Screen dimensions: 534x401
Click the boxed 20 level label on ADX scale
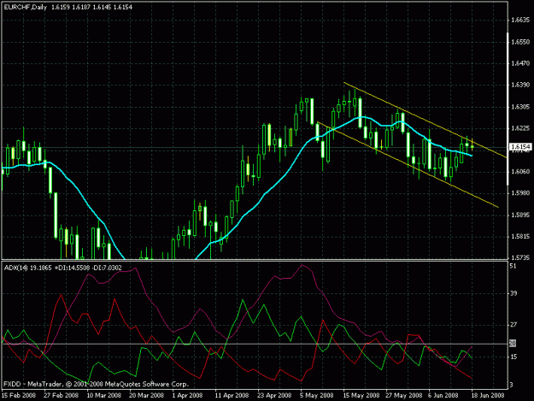513,344
